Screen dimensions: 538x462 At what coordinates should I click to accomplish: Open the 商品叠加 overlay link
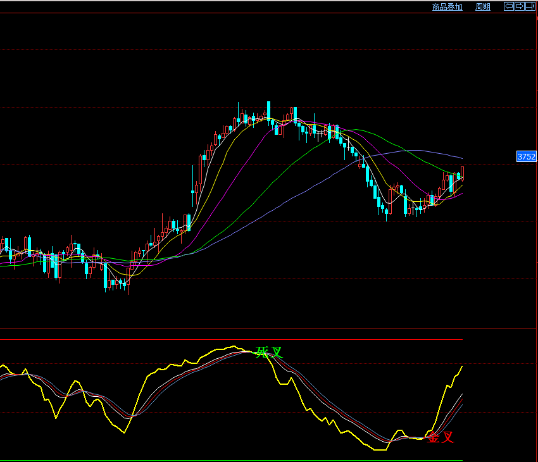[x=447, y=7]
